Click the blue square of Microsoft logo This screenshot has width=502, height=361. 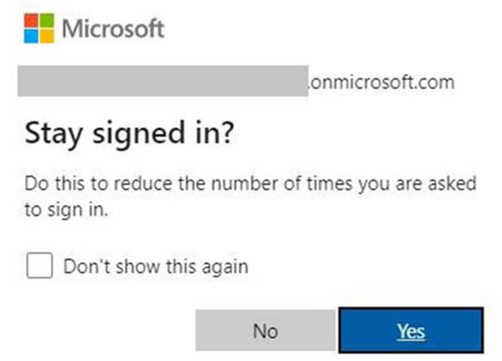[x=30, y=37]
